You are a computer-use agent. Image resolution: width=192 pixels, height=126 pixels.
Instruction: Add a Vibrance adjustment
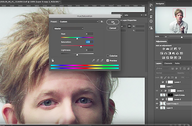[180, 49]
